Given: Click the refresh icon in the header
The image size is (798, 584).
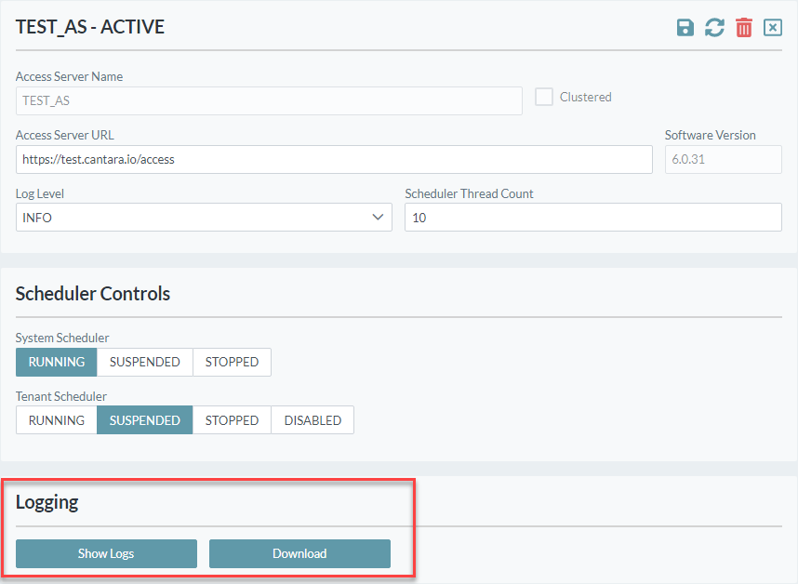Looking at the screenshot, I should (714, 28).
